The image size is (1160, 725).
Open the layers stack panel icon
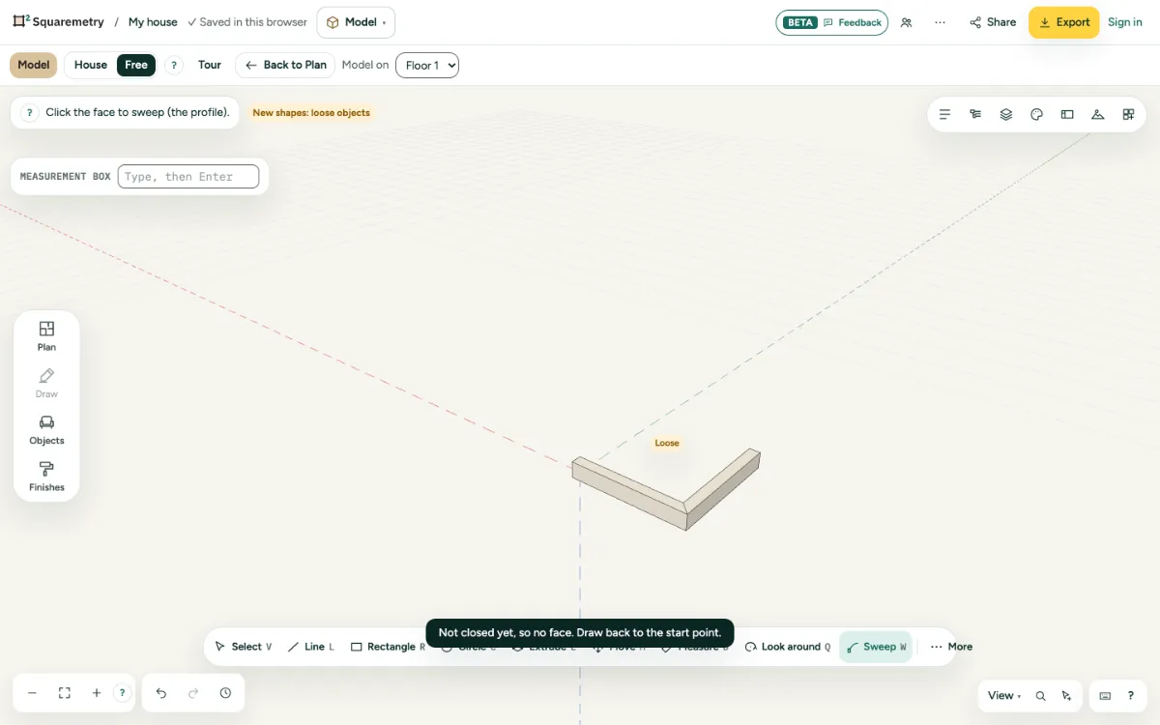[x=1006, y=114]
